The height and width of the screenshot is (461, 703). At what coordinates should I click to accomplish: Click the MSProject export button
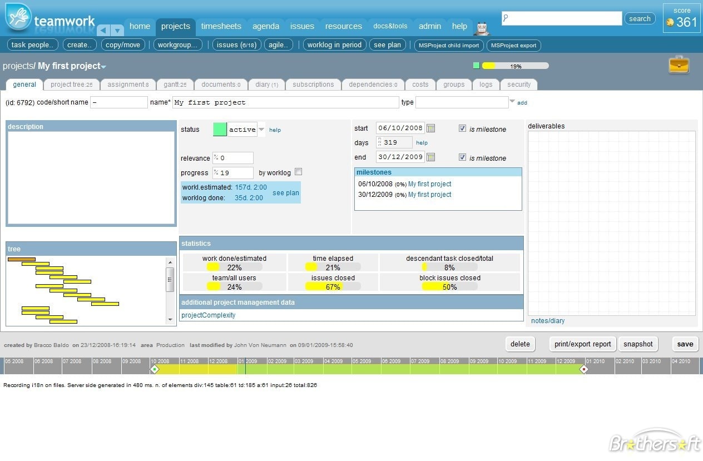pyautogui.click(x=513, y=45)
